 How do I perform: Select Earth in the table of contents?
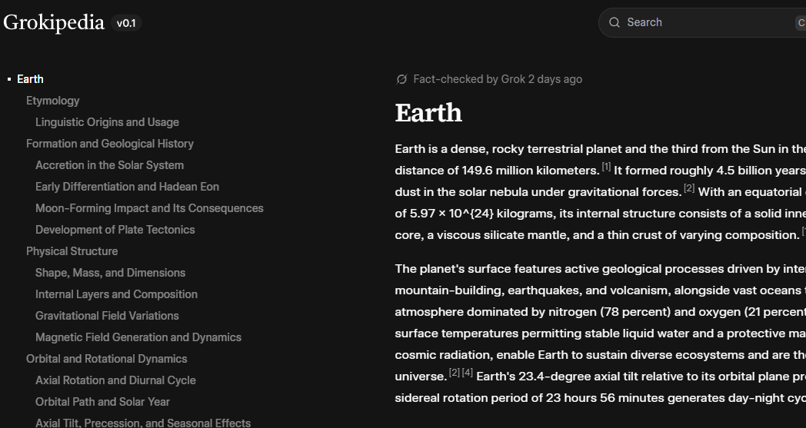(30, 79)
